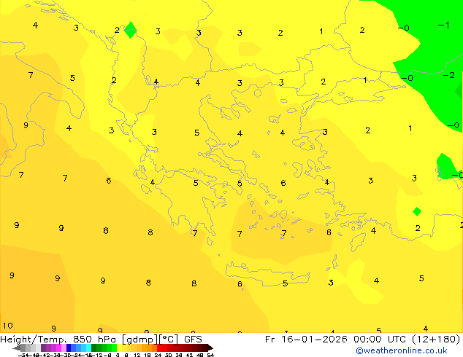Click the bright green segment of the legend
463x357 pixels.
pyautogui.click(x=114, y=348)
